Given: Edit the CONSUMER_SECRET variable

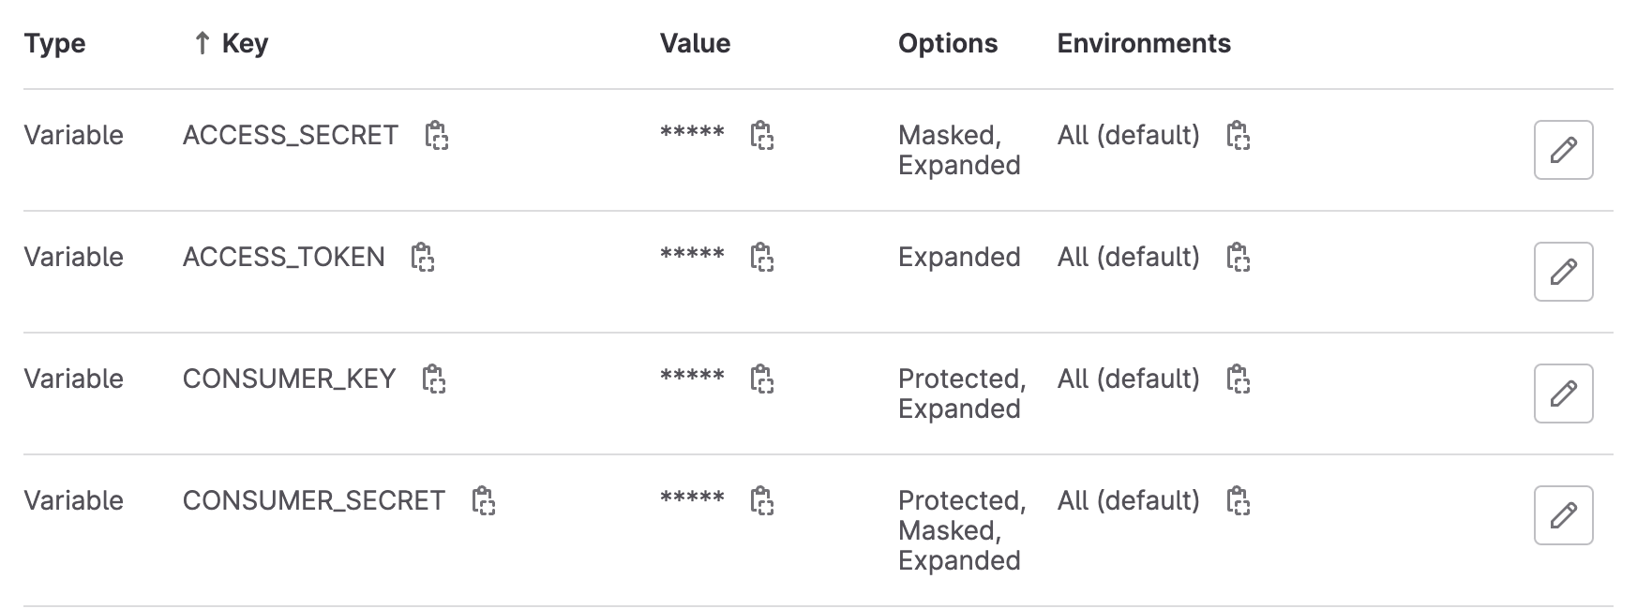Looking at the screenshot, I should [1563, 515].
